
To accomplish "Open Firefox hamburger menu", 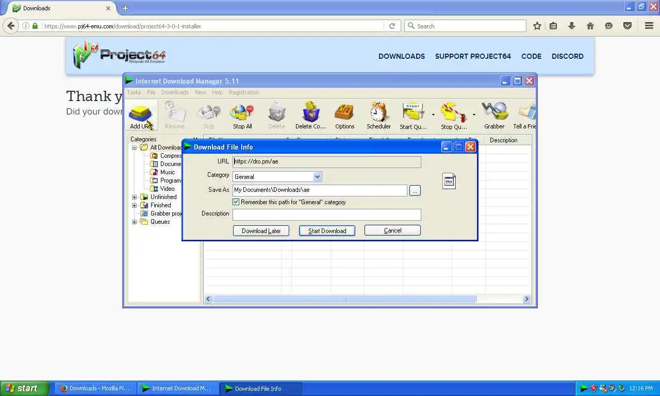I will coord(649,26).
